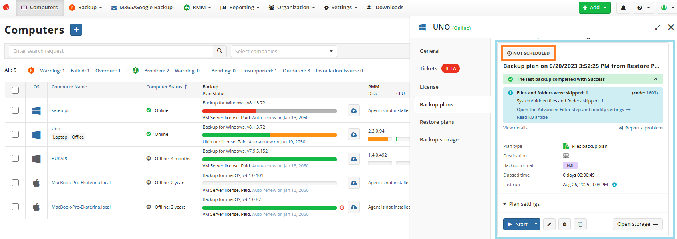Screen dimensions: 677x239
Task: Click cloud backup icon in kateb-pc row
Action: [354, 110]
